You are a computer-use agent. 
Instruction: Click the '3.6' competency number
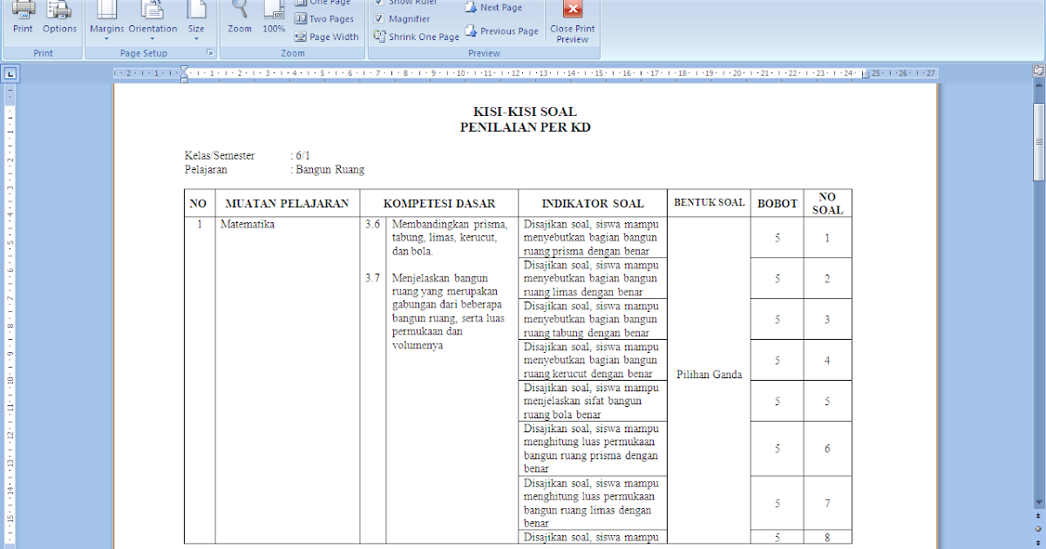tap(372, 224)
